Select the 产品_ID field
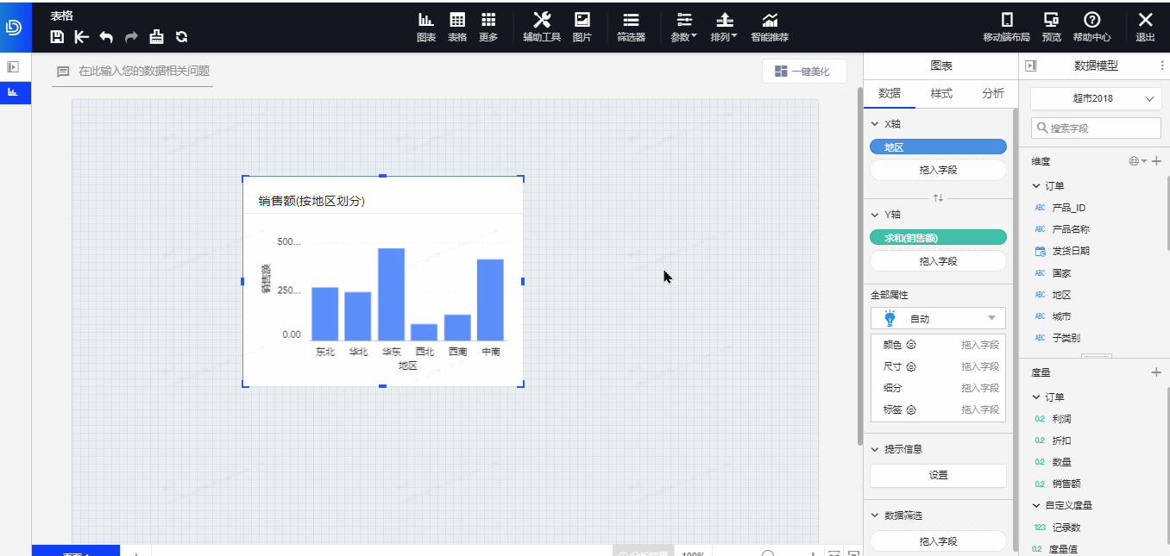This screenshot has height=556, width=1170. tap(1068, 208)
